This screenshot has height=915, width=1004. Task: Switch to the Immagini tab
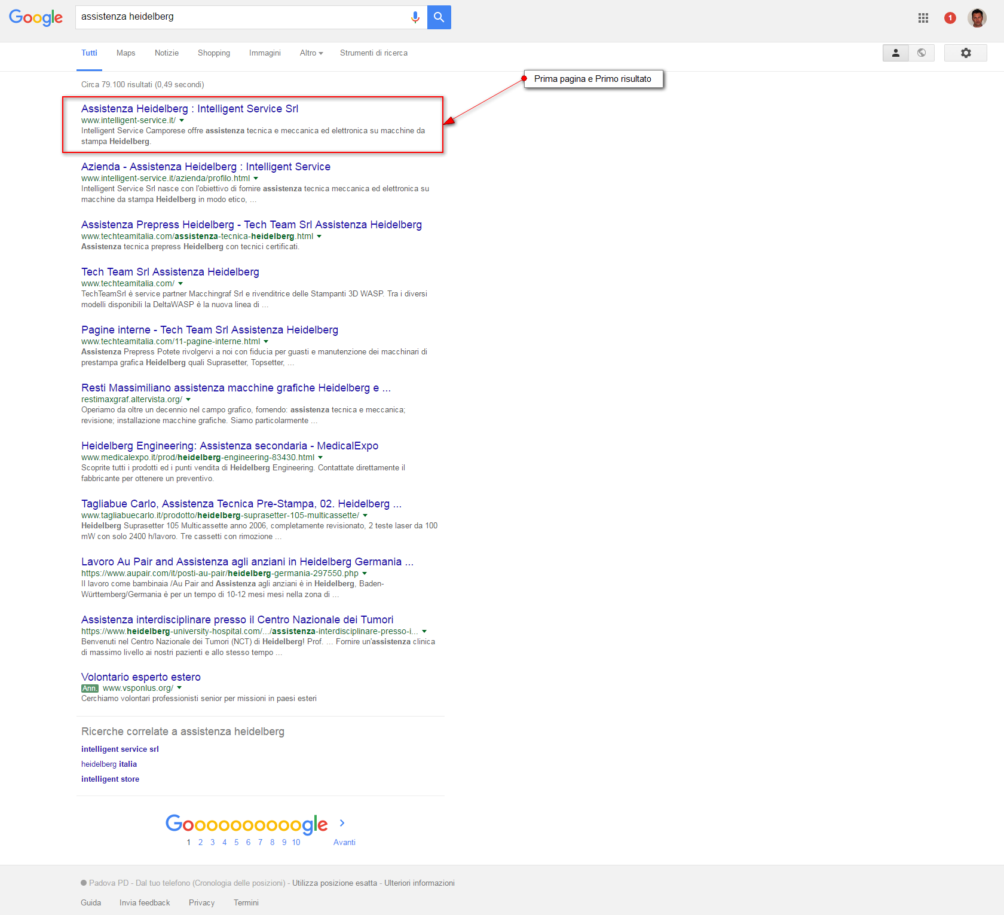(x=265, y=53)
